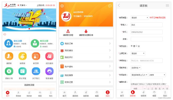This screenshot has height=100, width=173.
Task: Click the 财务记录 green icon
Action: pos(62,82)
